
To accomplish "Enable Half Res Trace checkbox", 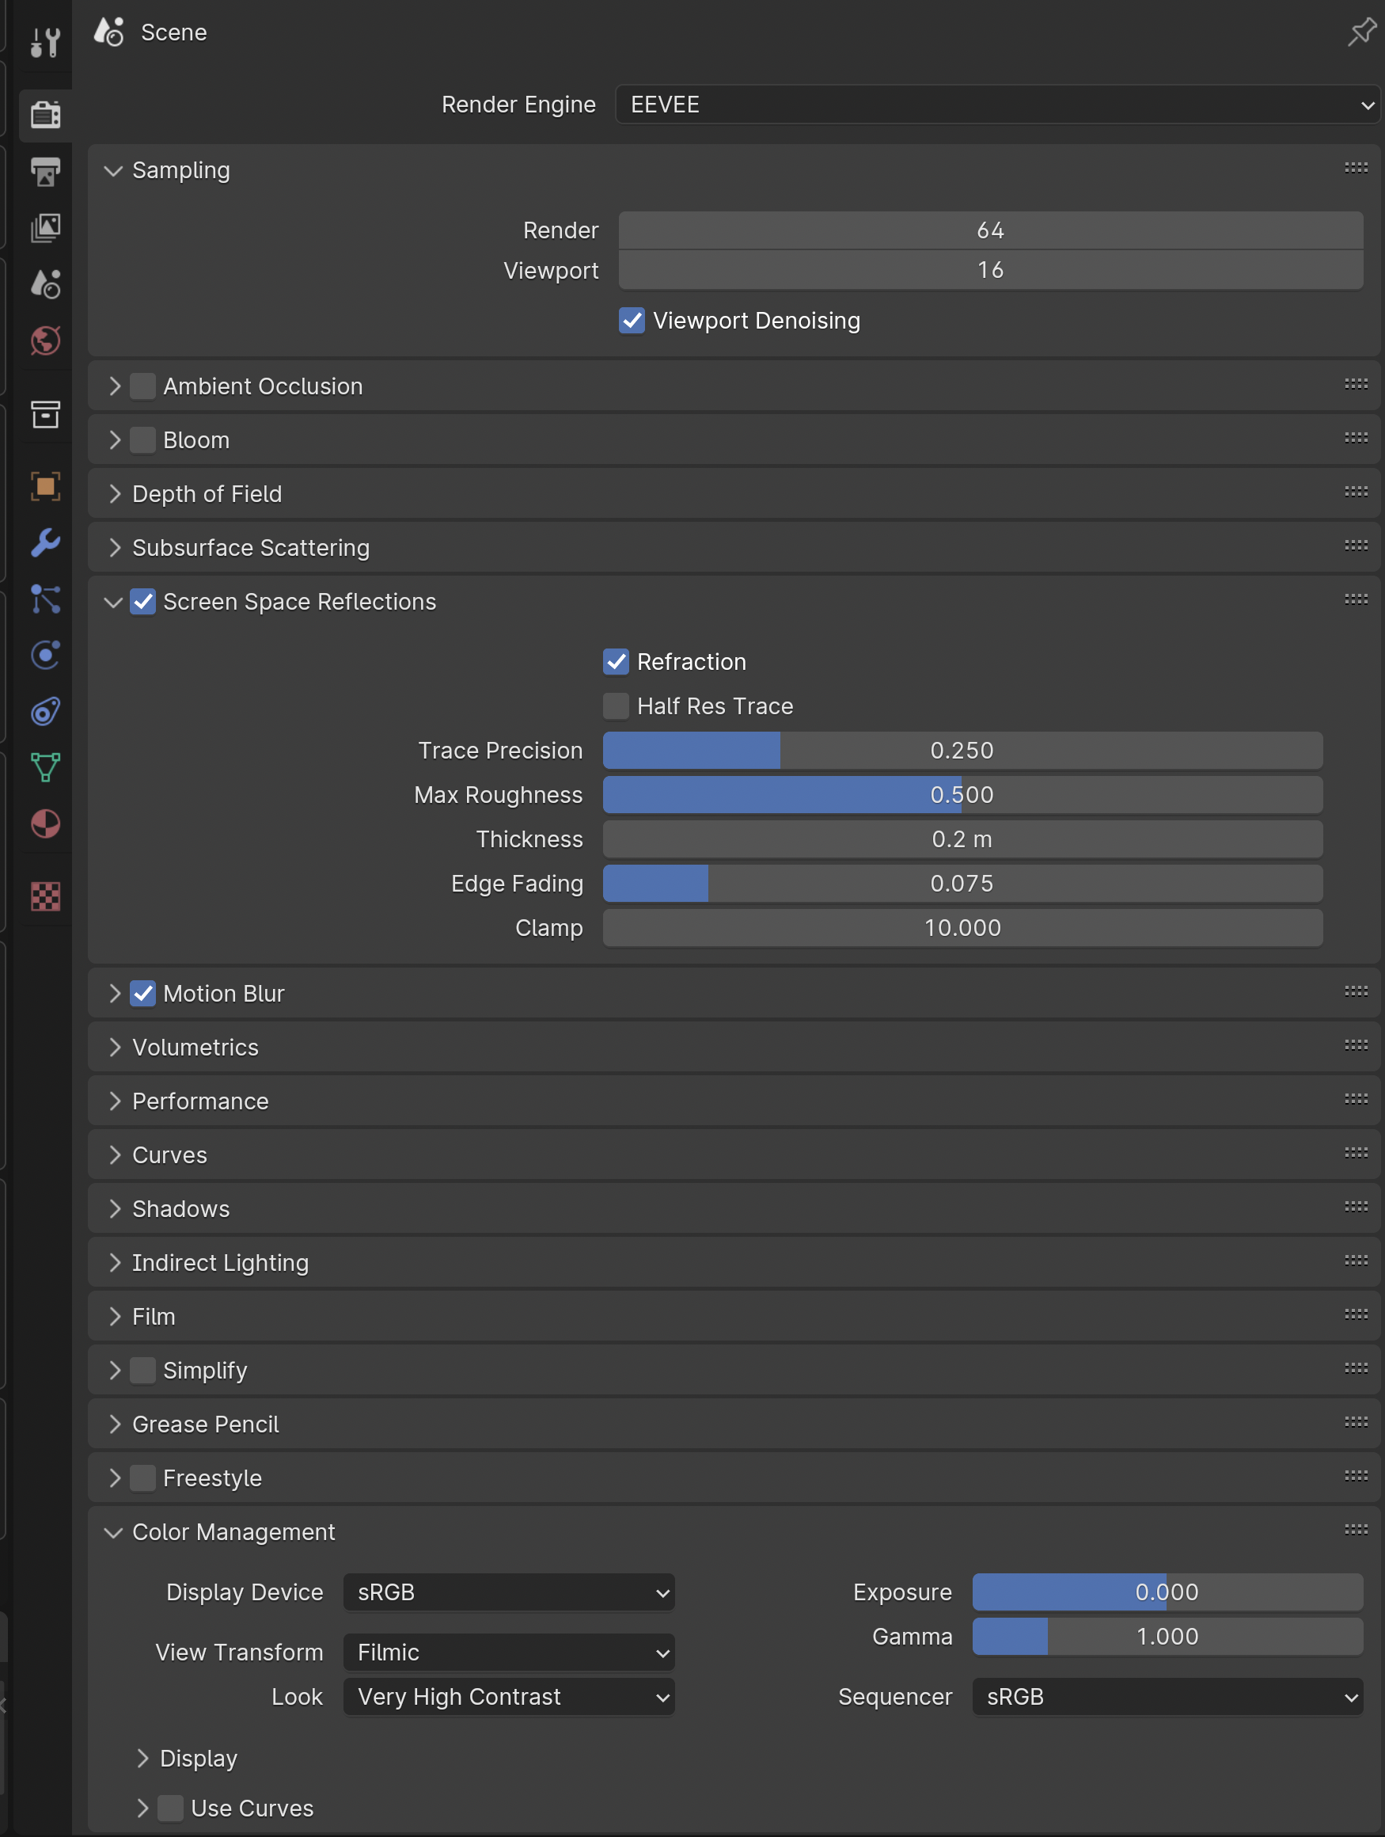I will (x=616, y=706).
